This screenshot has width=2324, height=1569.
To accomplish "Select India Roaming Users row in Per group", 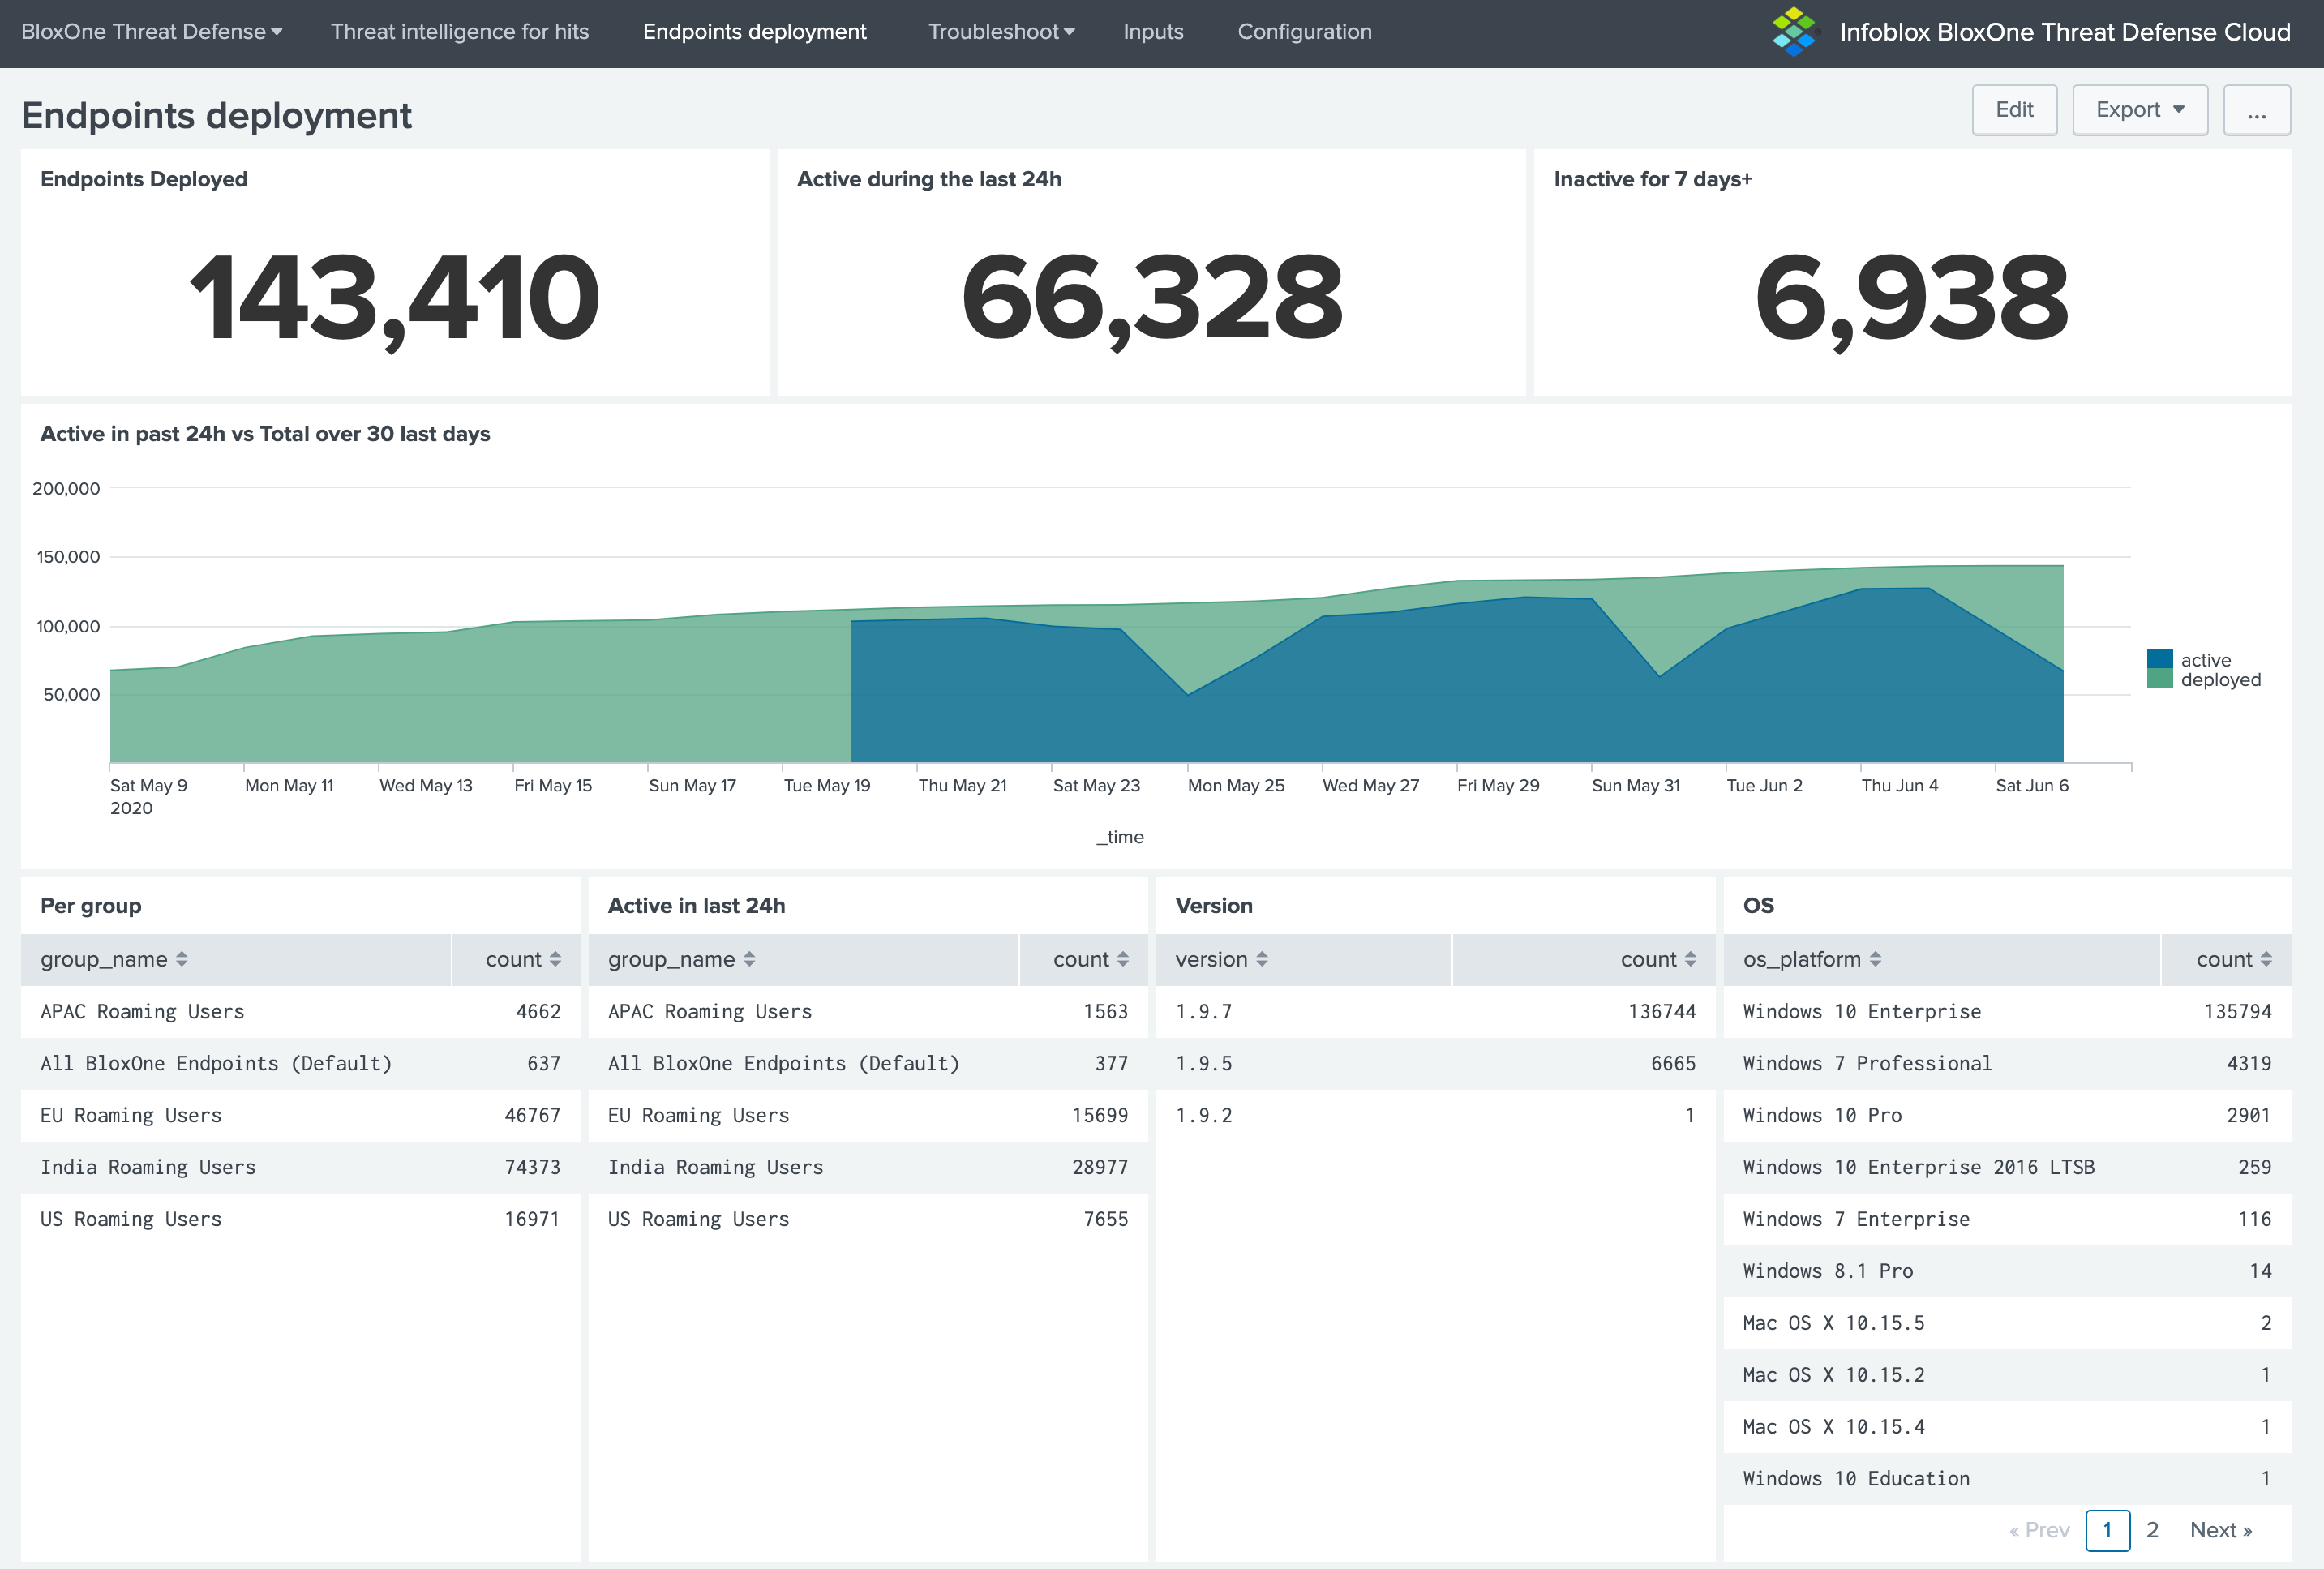I will coord(300,1167).
